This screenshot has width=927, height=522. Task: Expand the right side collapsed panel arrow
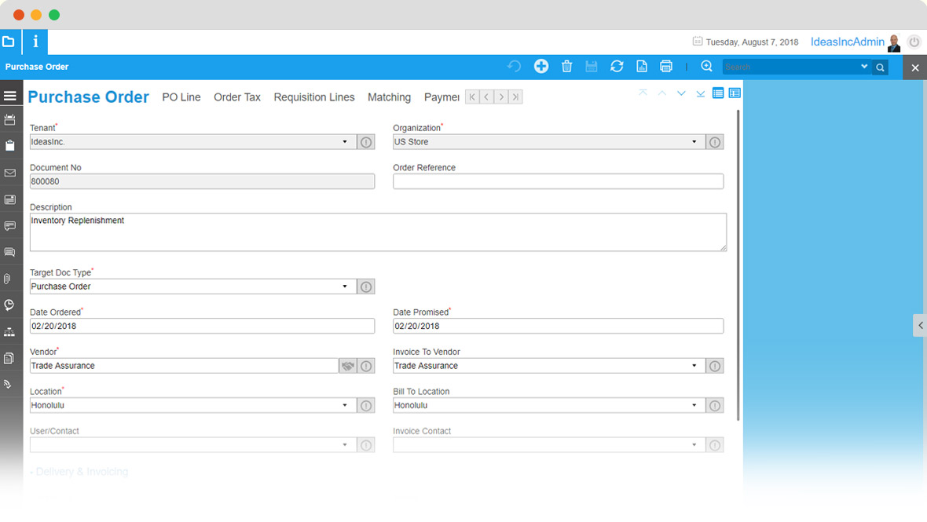[920, 325]
